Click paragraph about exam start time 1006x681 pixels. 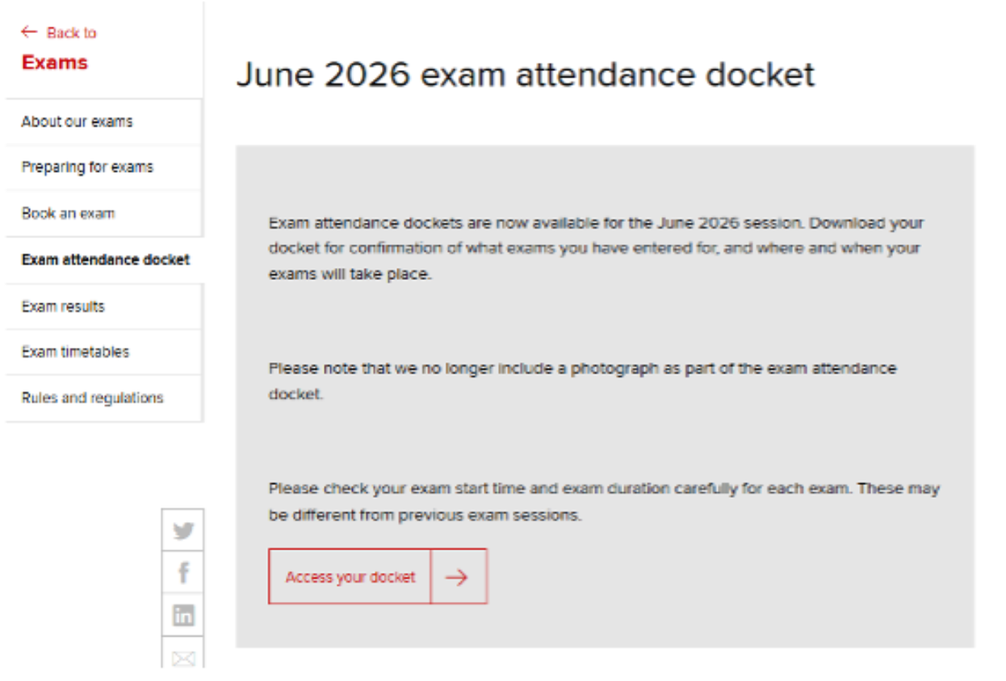(604, 502)
